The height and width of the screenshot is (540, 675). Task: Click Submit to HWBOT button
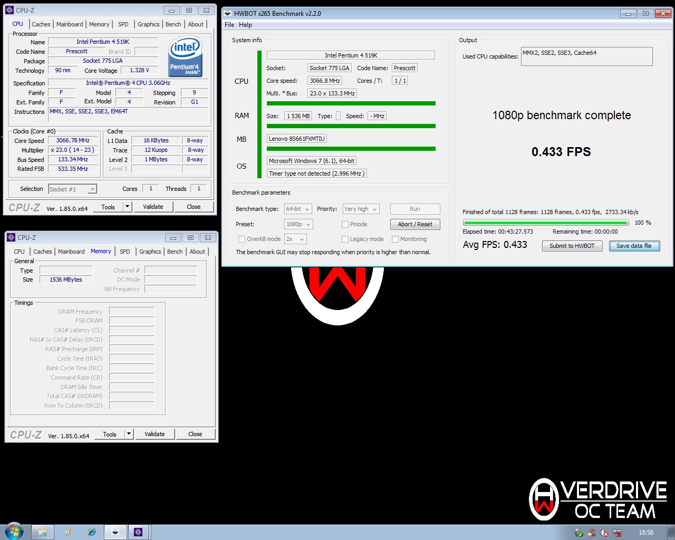point(572,246)
